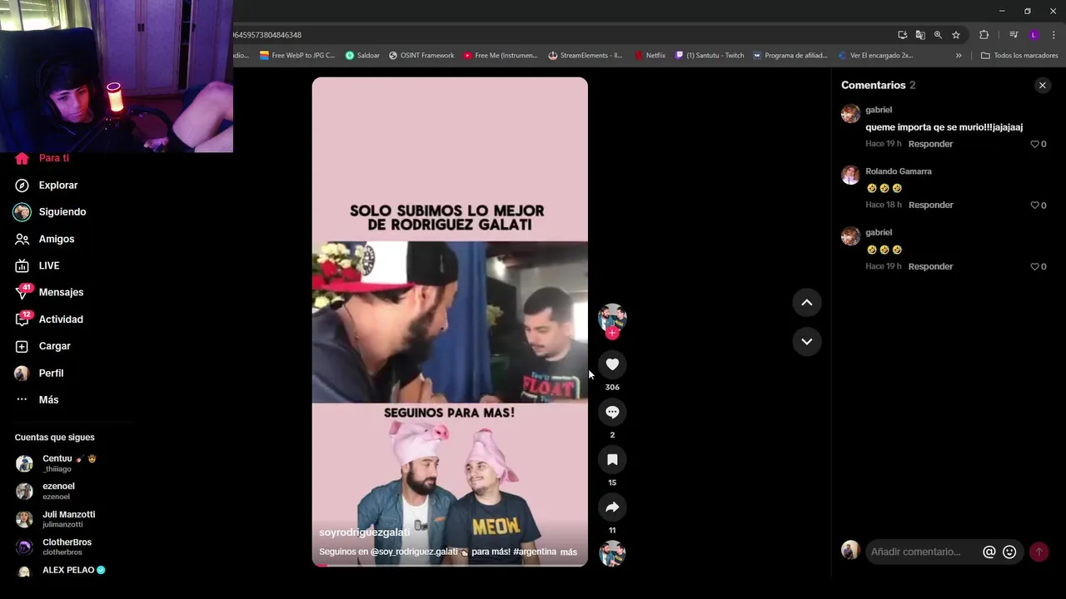Open the Explorar compass icon

click(x=22, y=185)
